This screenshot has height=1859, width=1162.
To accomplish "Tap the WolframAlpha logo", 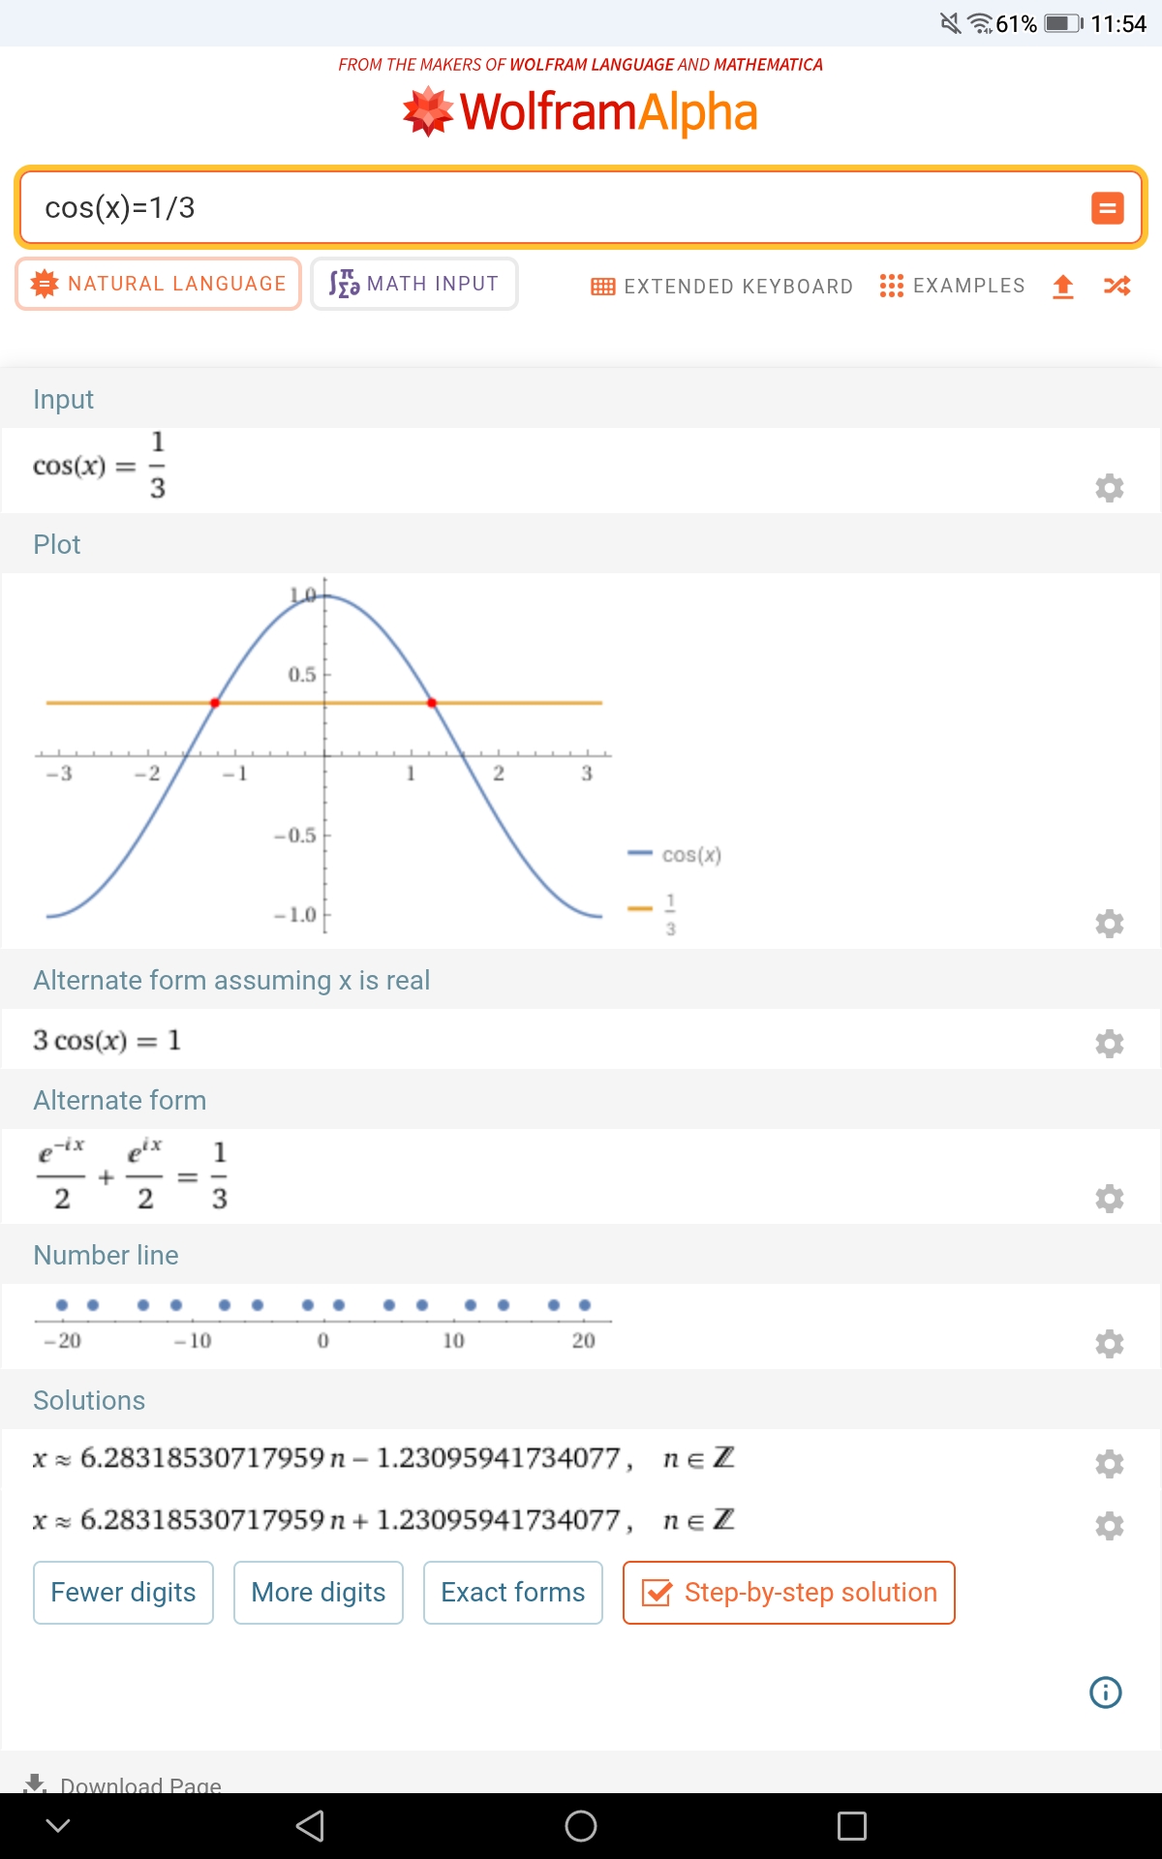I will click(x=580, y=112).
